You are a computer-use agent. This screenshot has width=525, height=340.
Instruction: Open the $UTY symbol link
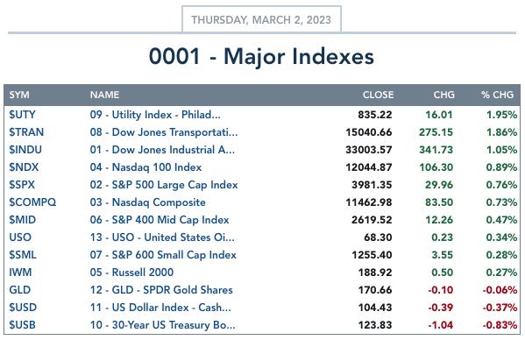[22, 115]
